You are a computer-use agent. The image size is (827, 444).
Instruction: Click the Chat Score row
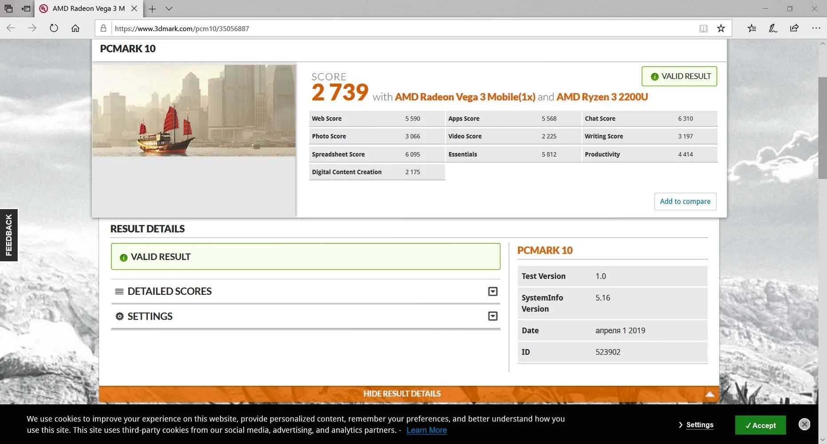pos(650,119)
